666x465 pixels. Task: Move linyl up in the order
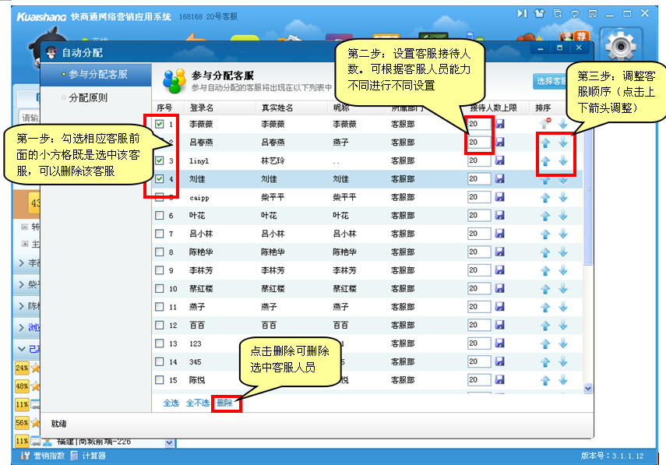click(545, 160)
